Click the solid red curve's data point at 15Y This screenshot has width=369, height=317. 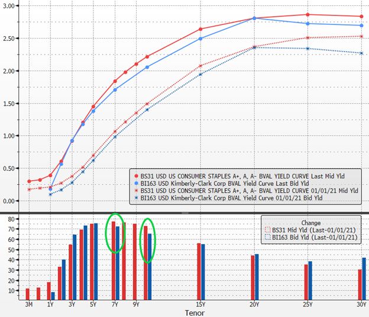(200, 29)
